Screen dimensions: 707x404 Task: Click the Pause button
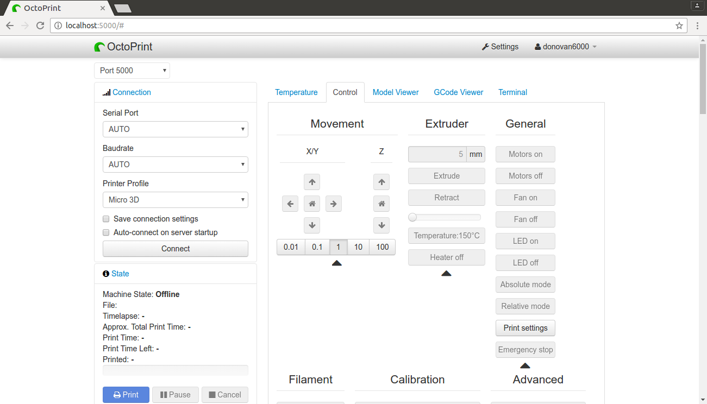[x=176, y=395]
